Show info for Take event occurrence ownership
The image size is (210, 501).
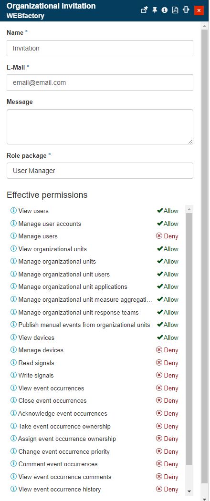point(13,426)
